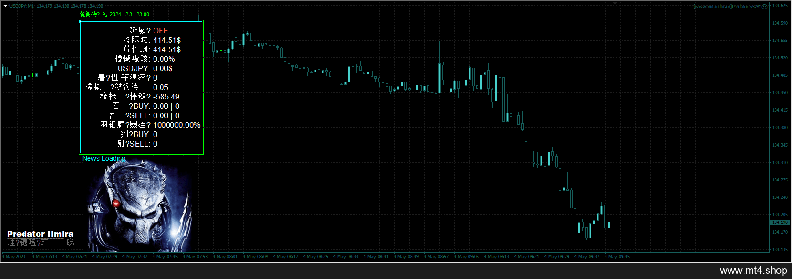The image size is (792, 279).
Task: Click the 4 May 08:41 time axis label
Action: tap(376, 257)
